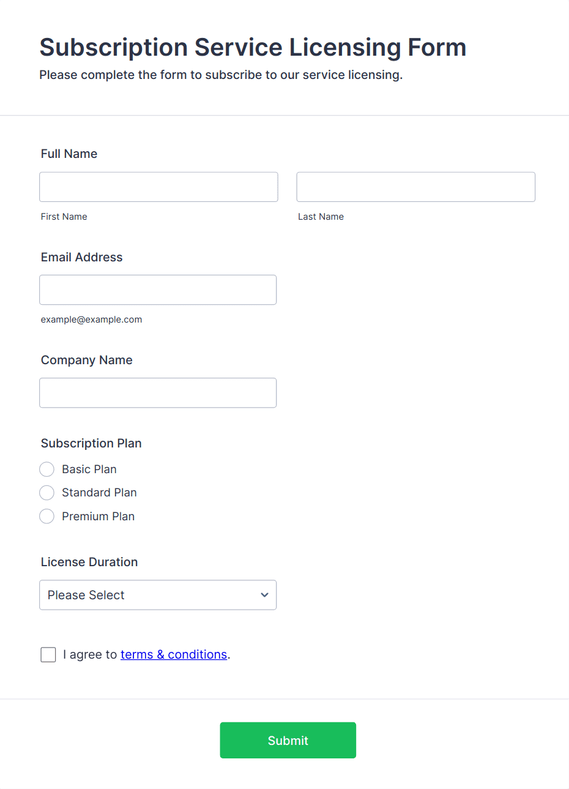The height and width of the screenshot is (789, 569).
Task: Click the First Name input field
Action: click(x=158, y=187)
